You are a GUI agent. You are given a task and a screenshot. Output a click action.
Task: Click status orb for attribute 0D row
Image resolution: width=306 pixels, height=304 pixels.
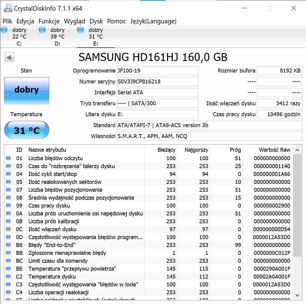pyautogui.click(x=8, y=237)
